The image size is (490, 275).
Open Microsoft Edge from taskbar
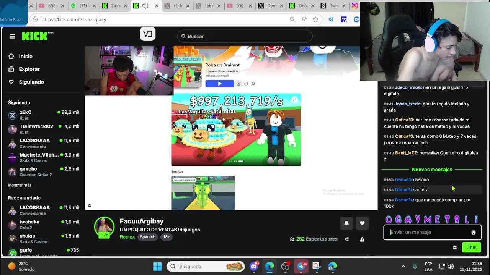(269, 266)
